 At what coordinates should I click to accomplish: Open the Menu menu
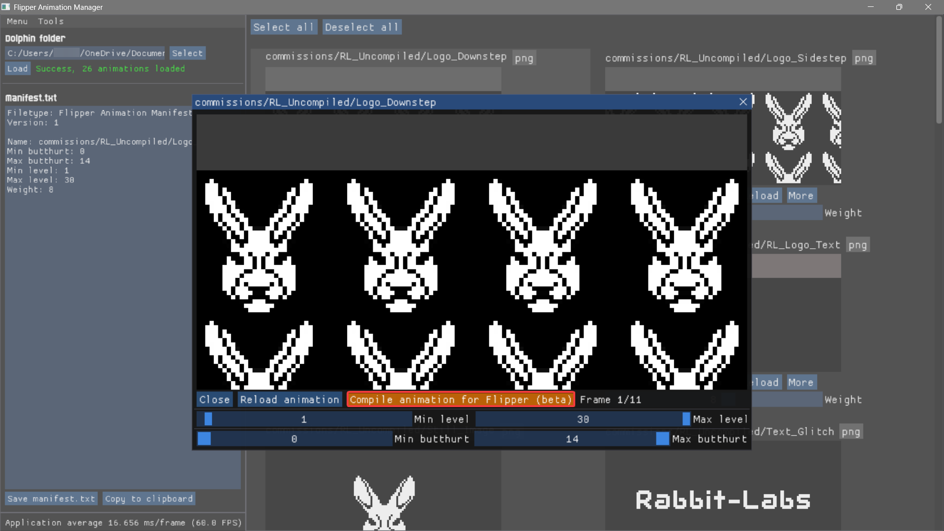pyautogui.click(x=17, y=21)
